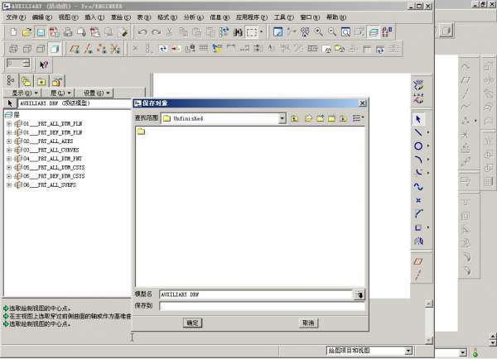Open the 工具 menu
The width and height of the screenshot is (497, 359).
[x=283, y=17]
